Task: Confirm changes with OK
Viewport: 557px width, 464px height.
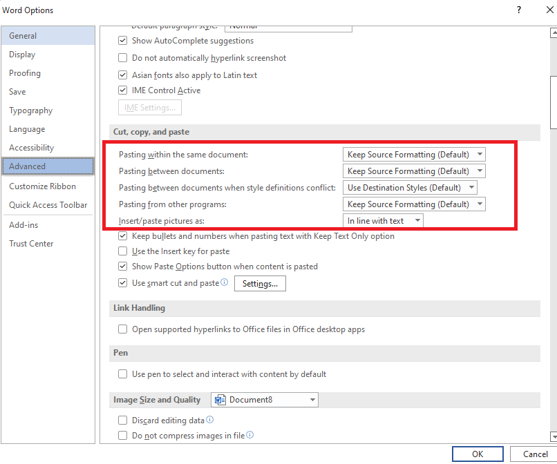Action: 478,454
